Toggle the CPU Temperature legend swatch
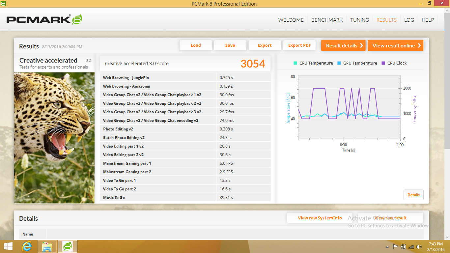Image resolution: width=450 pixels, height=253 pixels. pyautogui.click(x=295, y=63)
